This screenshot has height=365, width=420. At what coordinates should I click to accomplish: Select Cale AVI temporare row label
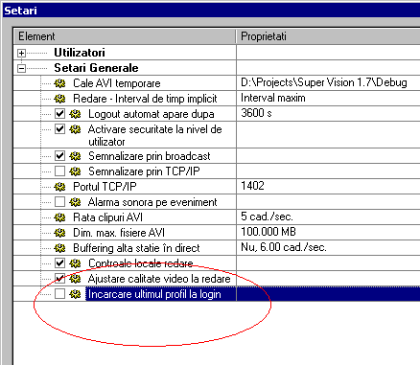point(117,83)
